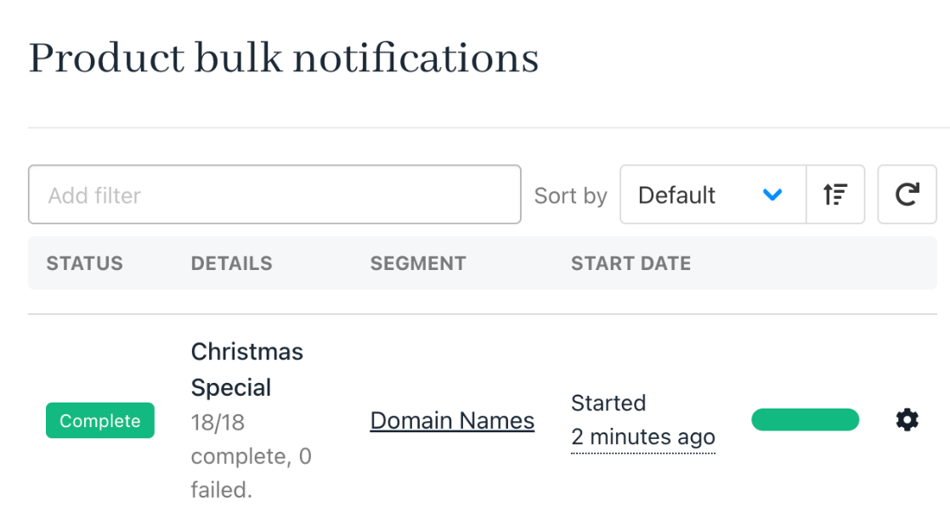Click the START DATE column header
950x518 pixels.
tap(631, 263)
